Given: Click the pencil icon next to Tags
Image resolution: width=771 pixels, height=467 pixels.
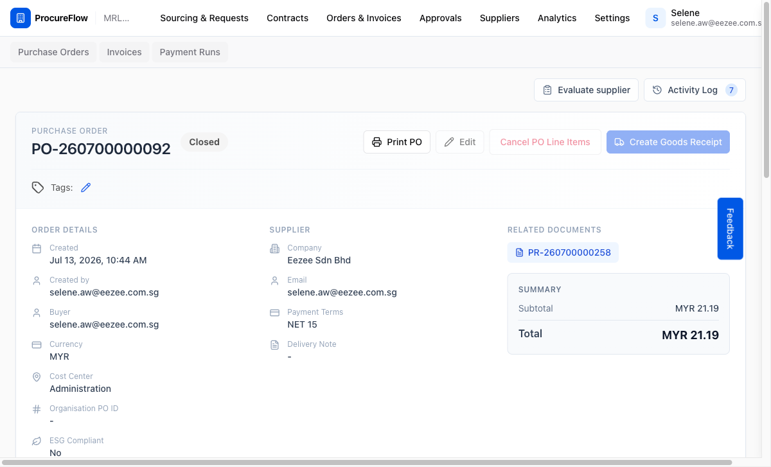Looking at the screenshot, I should tap(85, 188).
